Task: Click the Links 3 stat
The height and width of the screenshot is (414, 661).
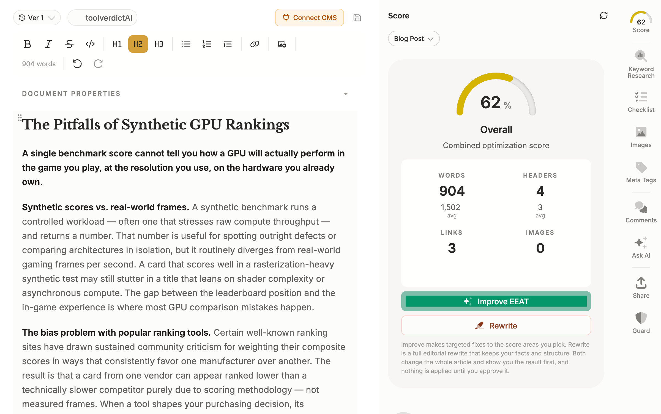Action: [452, 242]
